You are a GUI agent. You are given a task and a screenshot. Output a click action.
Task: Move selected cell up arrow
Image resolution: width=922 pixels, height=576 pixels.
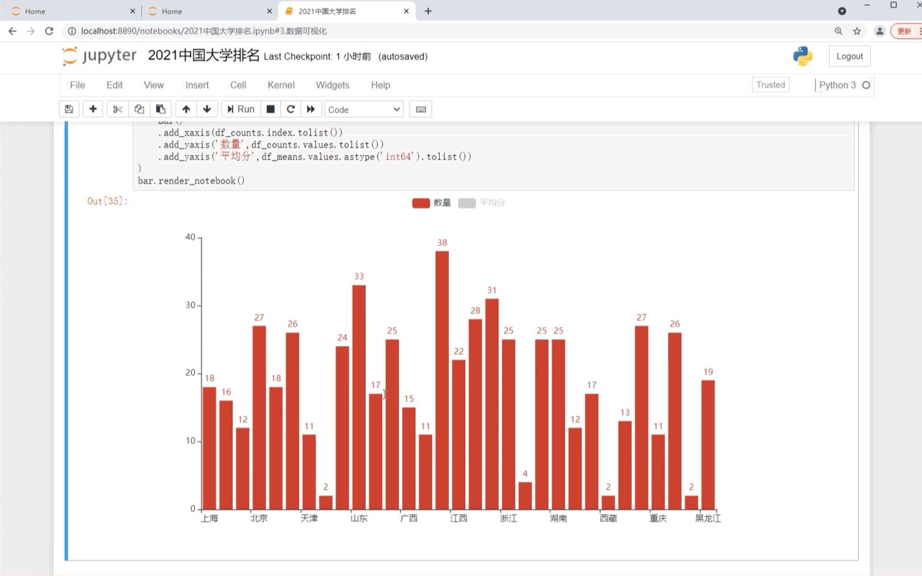tap(186, 109)
